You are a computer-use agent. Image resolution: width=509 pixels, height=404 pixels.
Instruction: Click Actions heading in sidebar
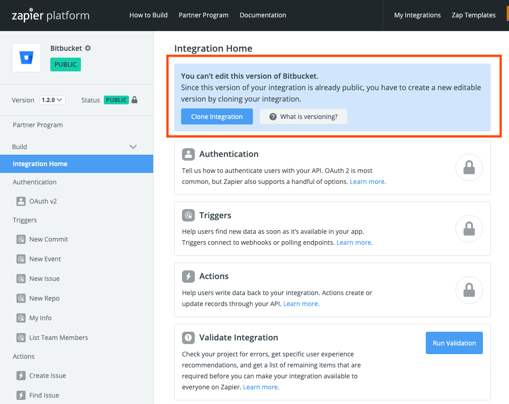(23, 356)
